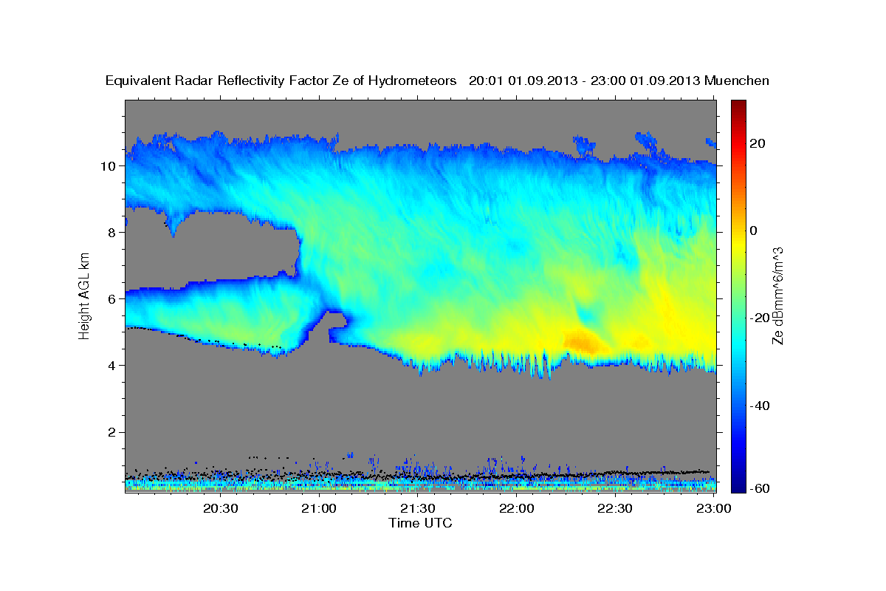Screen dimensions: 886x591
Task: Click the "Ze dBmm^6/m^3" colorbar label
Action: (777, 296)
